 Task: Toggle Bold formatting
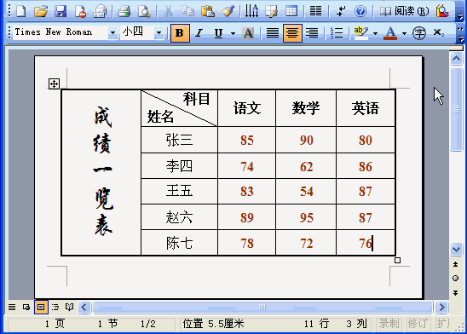pos(180,33)
